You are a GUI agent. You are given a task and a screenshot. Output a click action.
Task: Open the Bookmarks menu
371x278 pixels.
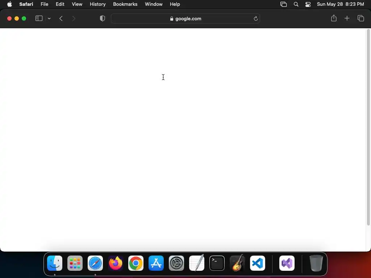pyautogui.click(x=125, y=4)
